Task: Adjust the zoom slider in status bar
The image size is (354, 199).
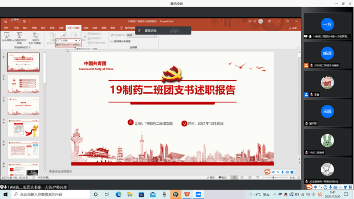Action: click(x=273, y=178)
